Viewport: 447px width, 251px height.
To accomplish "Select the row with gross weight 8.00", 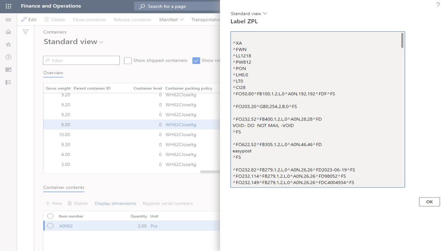I will click(x=132, y=124).
